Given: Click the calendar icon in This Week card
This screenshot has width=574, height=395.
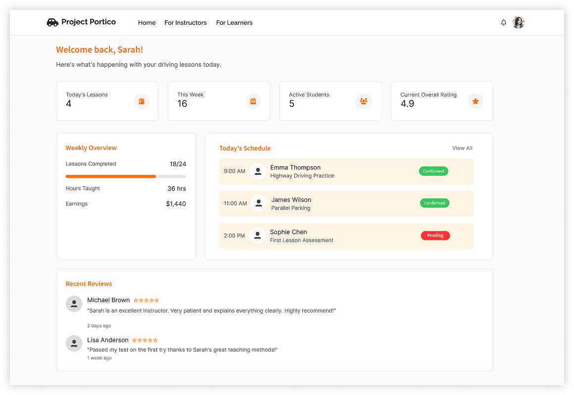Looking at the screenshot, I should 253,101.
